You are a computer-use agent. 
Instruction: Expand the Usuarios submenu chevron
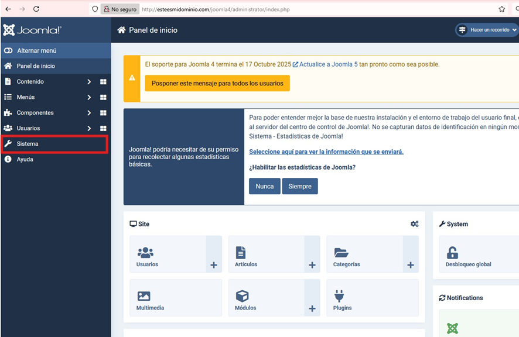pos(89,128)
